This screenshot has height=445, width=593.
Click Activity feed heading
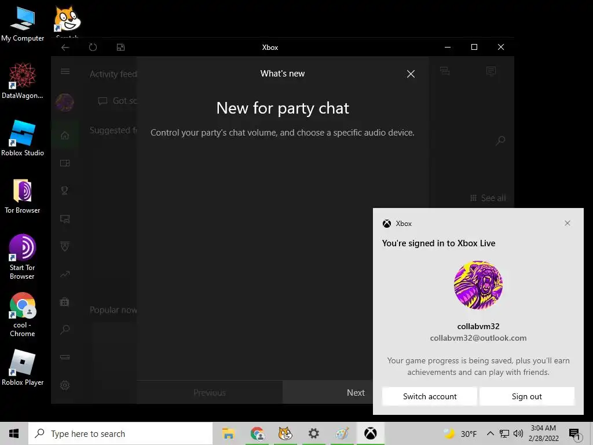pyautogui.click(x=113, y=74)
